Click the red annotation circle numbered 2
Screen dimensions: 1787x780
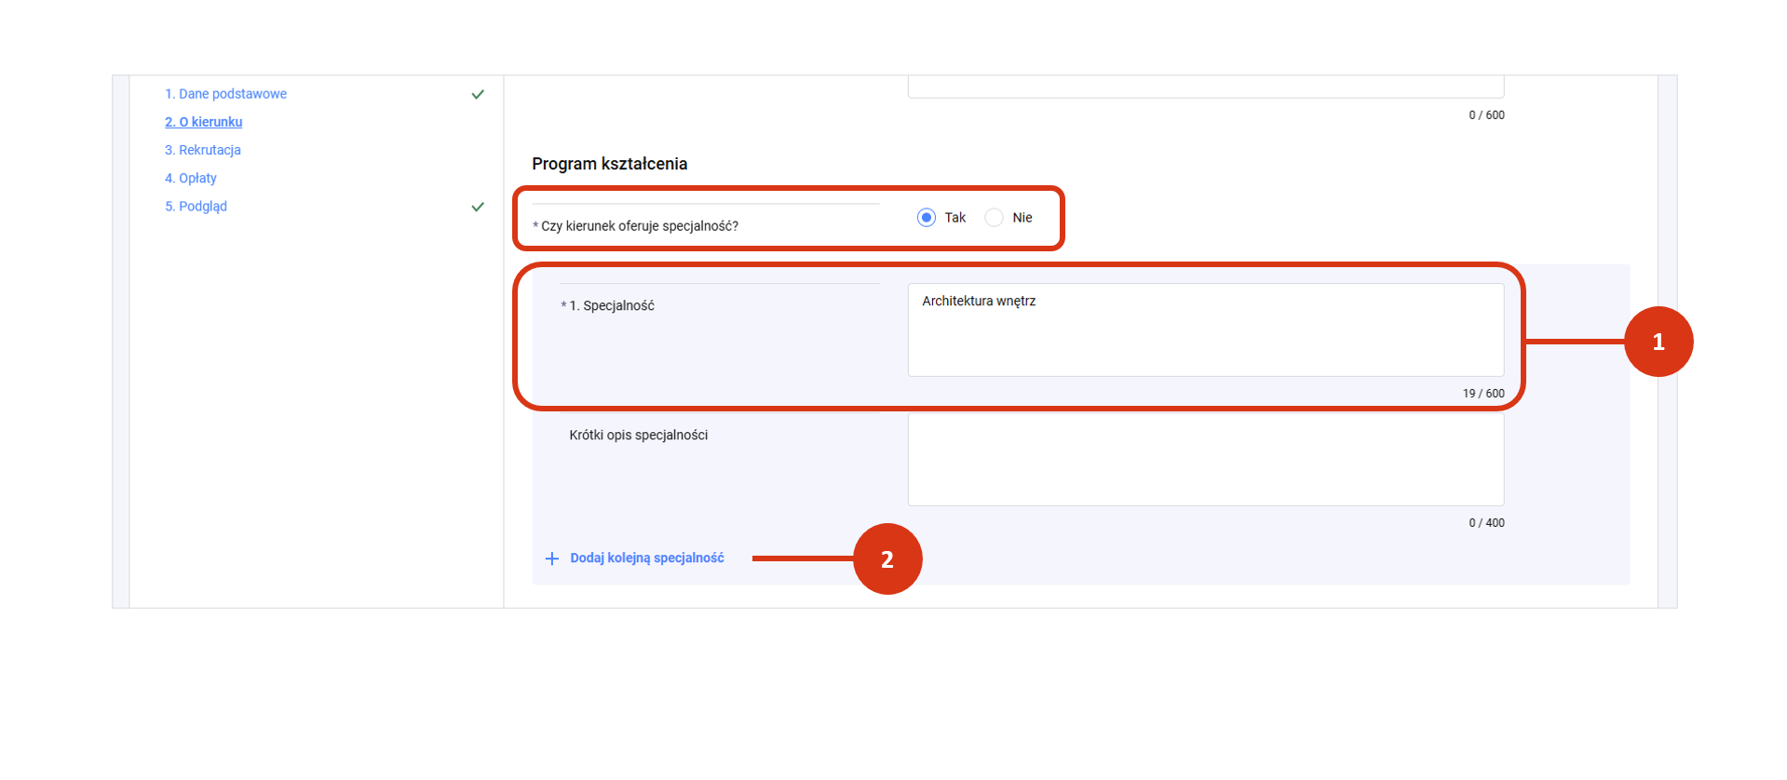coord(887,558)
